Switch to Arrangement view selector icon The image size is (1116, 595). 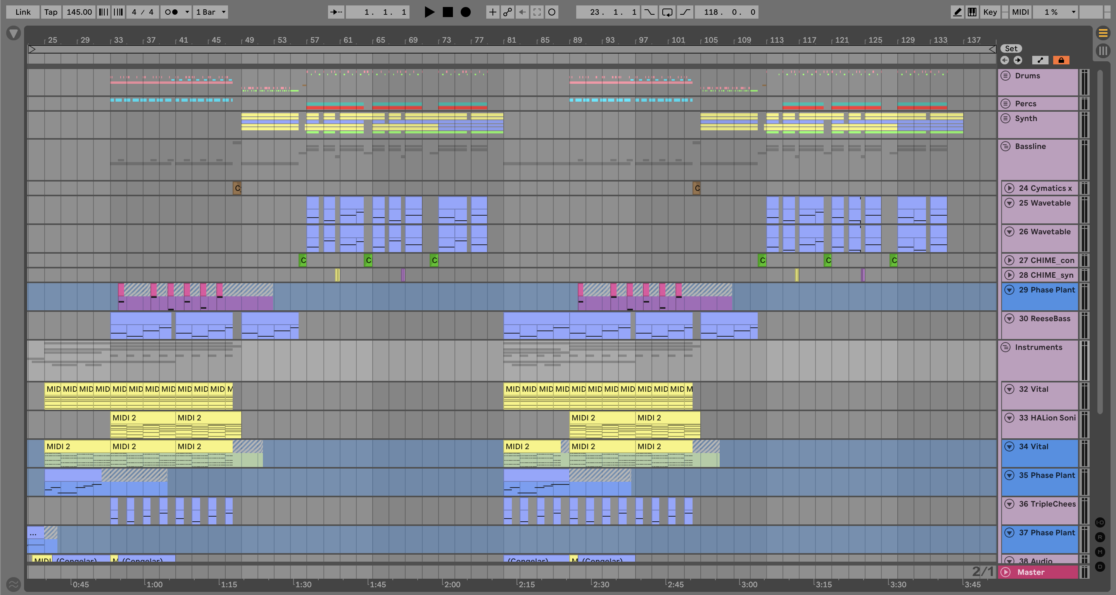pyautogui.click(x=1103, y=33)
